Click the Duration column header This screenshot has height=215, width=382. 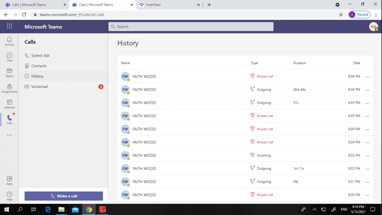pyautogui.click(x=300, y=63)
